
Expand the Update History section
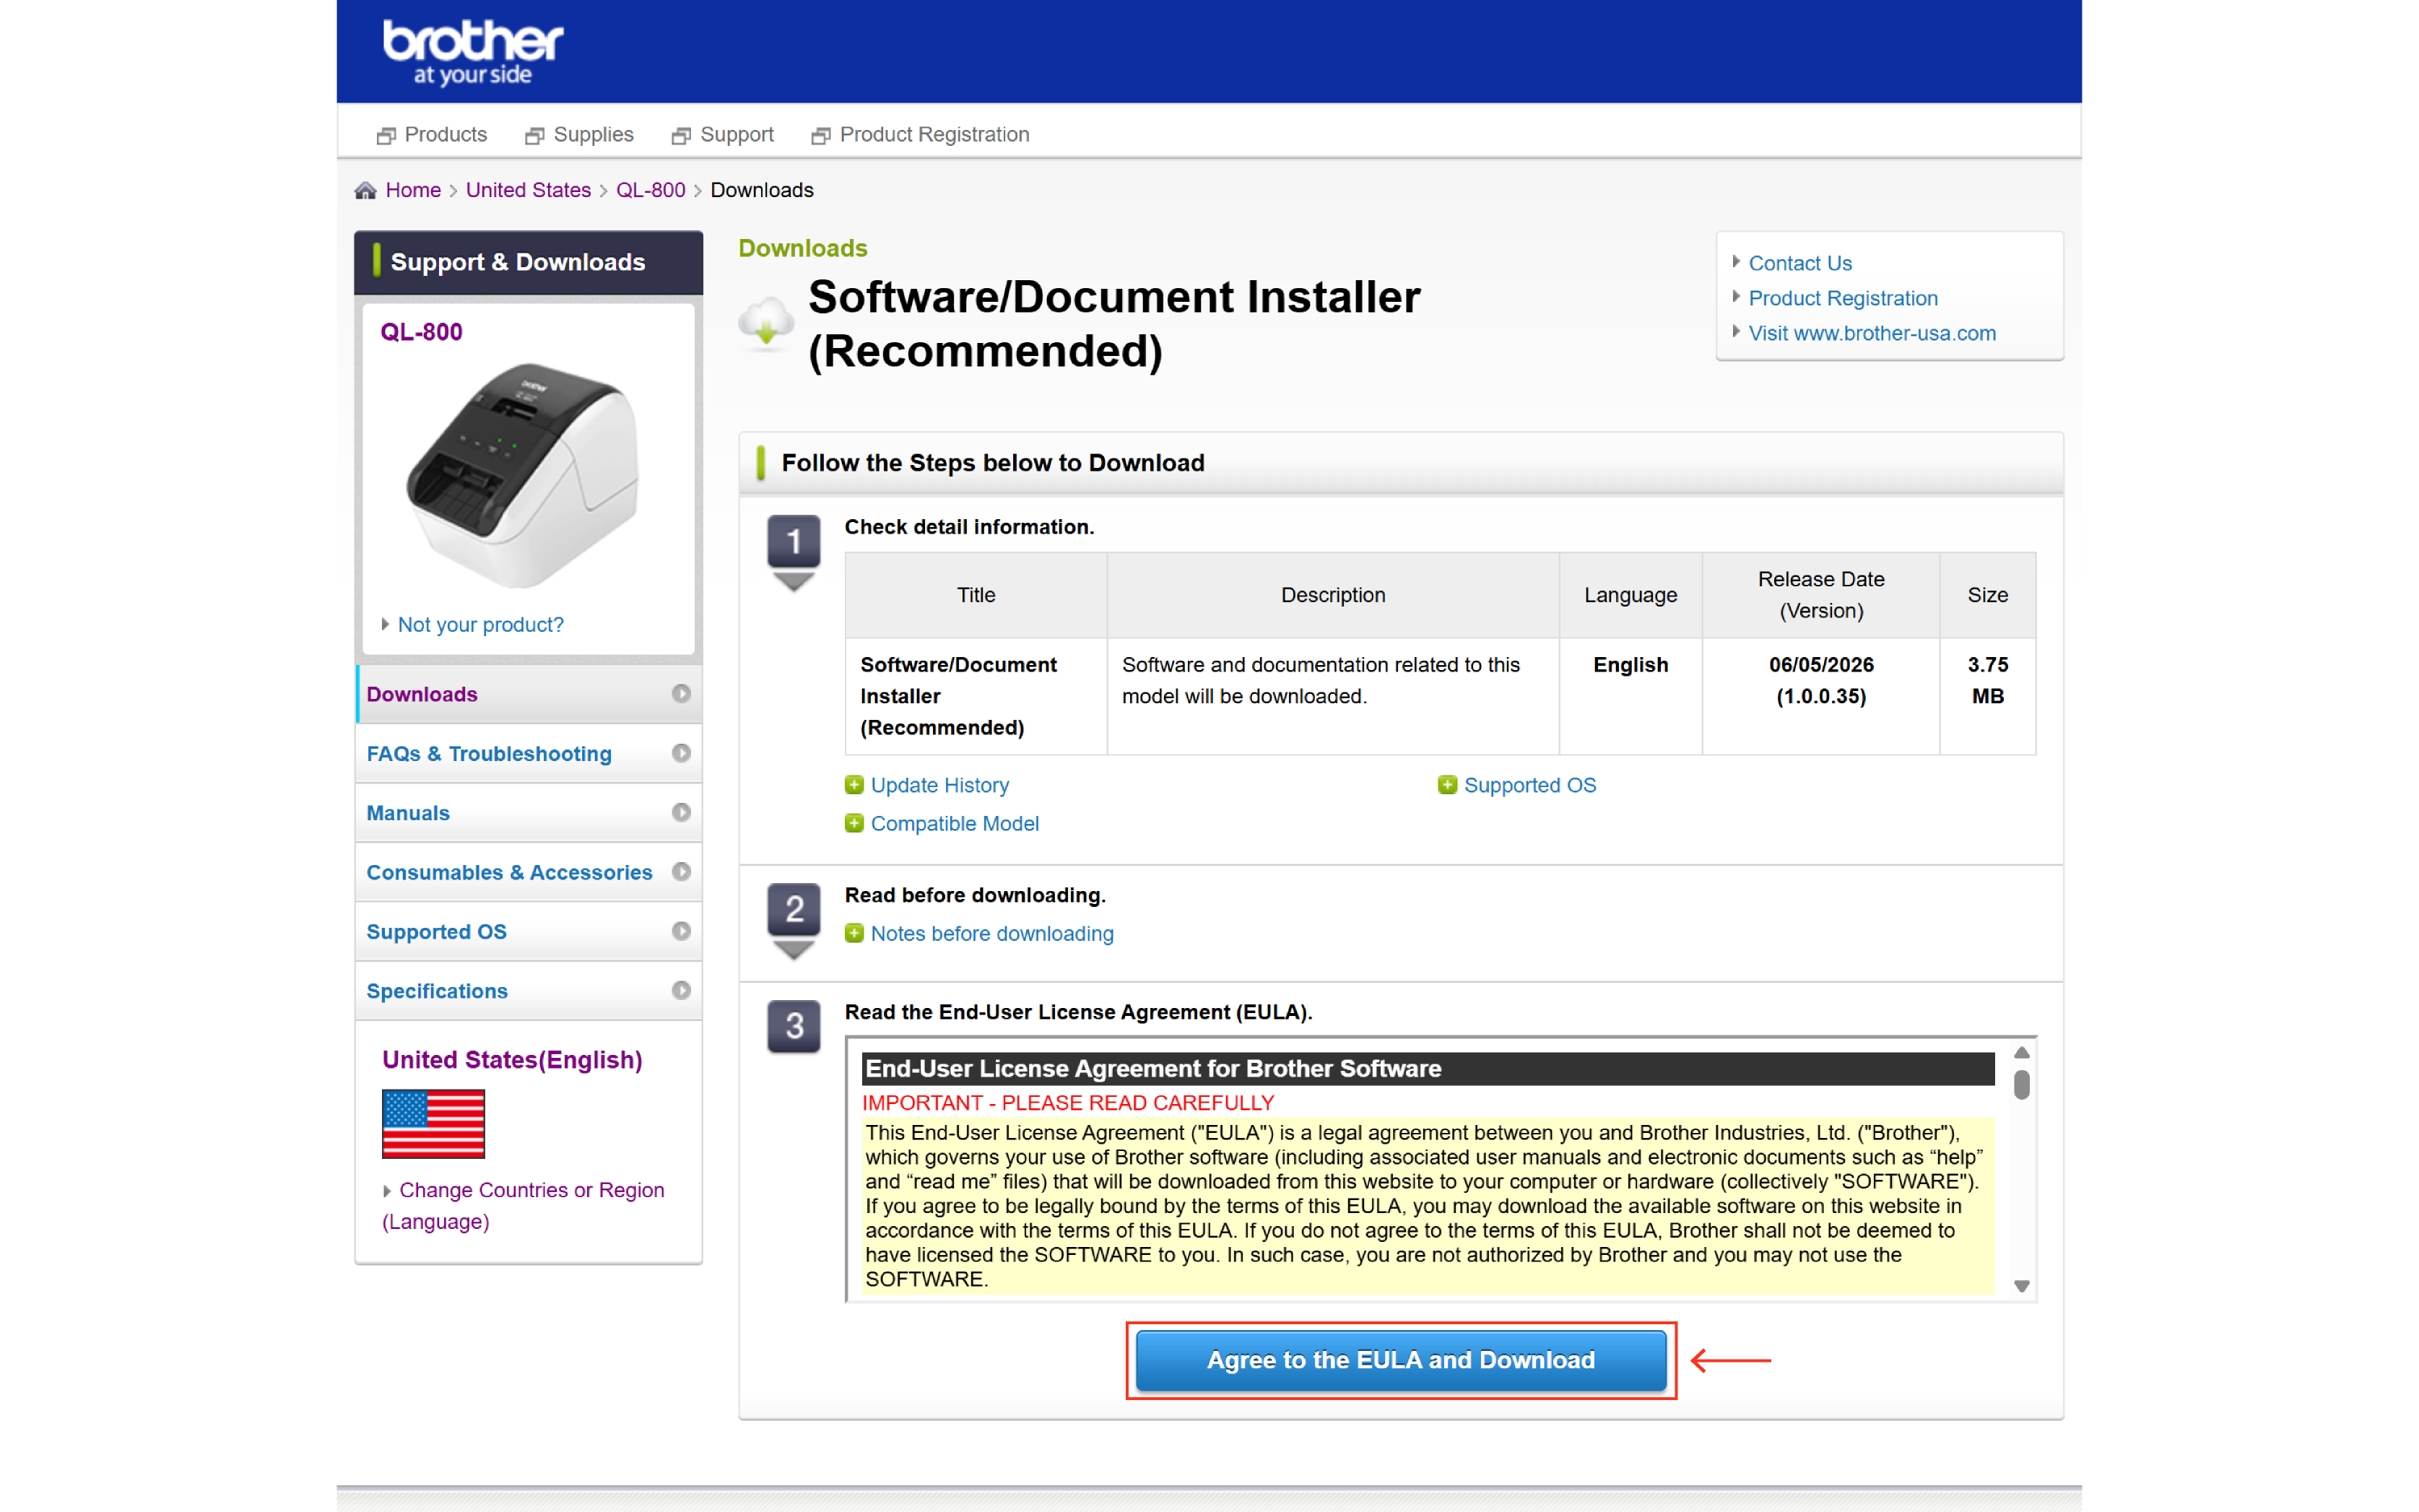pyautogui.click(x=939, y=785)
